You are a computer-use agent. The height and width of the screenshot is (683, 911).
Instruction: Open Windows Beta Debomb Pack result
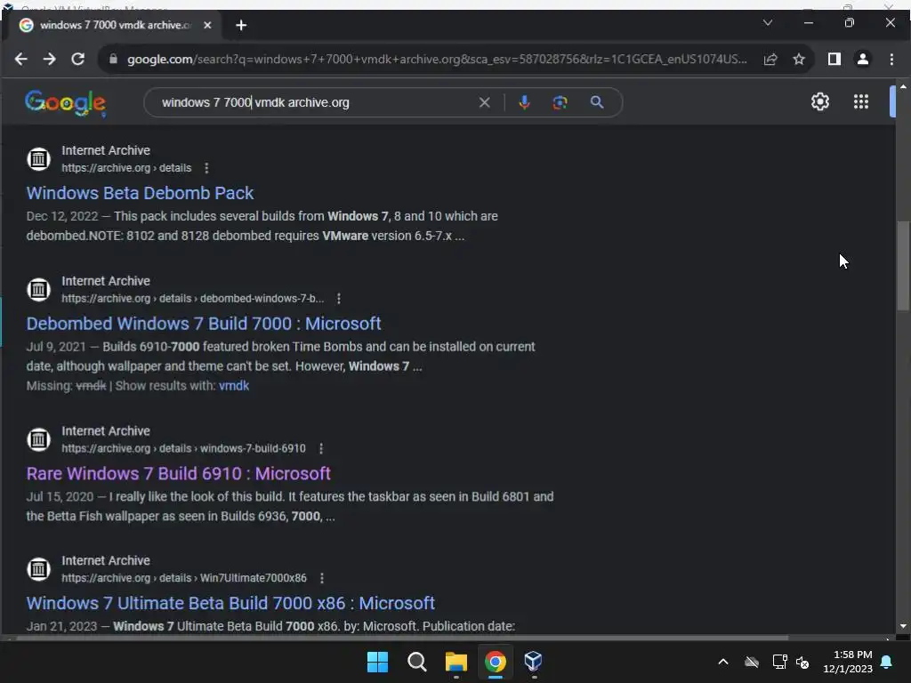[140, 193]
